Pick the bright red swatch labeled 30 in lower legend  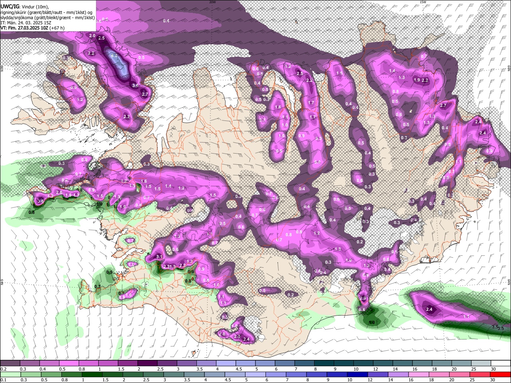(501, 374)
